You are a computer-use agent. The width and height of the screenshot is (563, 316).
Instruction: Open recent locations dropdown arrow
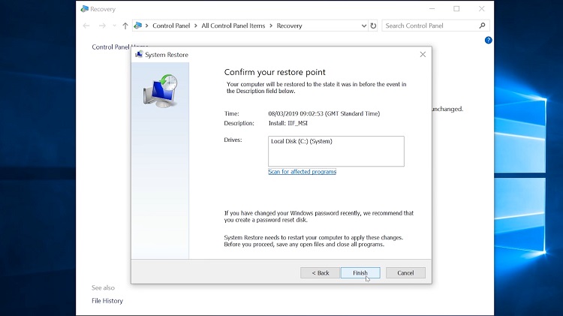click(x=114, y=26)
